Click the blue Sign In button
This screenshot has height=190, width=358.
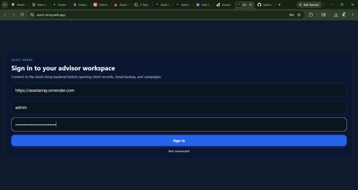pyautogui.click(x=179, y=141)
